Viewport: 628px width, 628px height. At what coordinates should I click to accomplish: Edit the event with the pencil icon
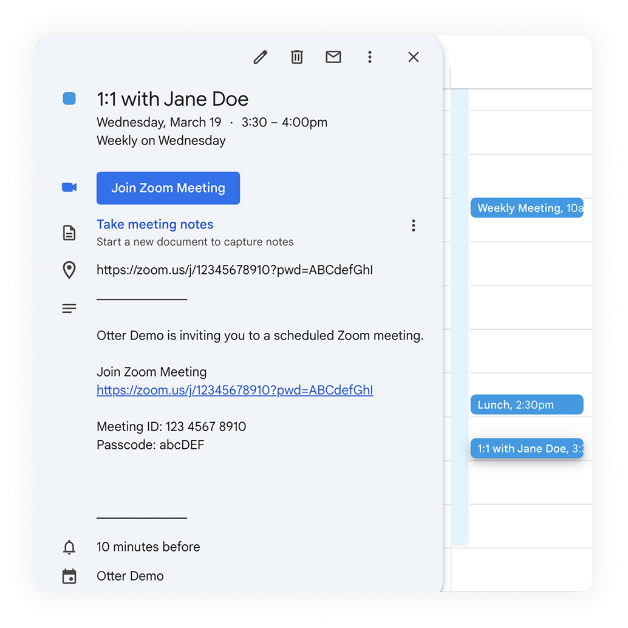261,57
